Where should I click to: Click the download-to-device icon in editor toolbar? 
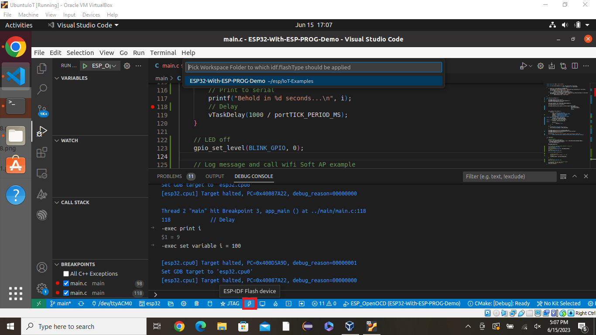[x=551, y=66]
